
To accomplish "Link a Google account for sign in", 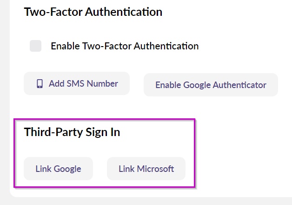I will (x=58, y=169).
